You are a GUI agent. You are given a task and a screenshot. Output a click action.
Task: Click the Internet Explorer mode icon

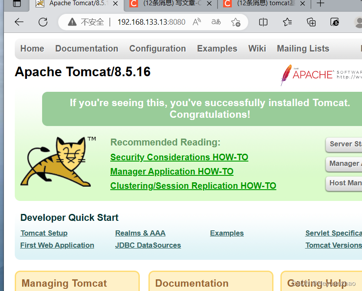click(335, 22)
